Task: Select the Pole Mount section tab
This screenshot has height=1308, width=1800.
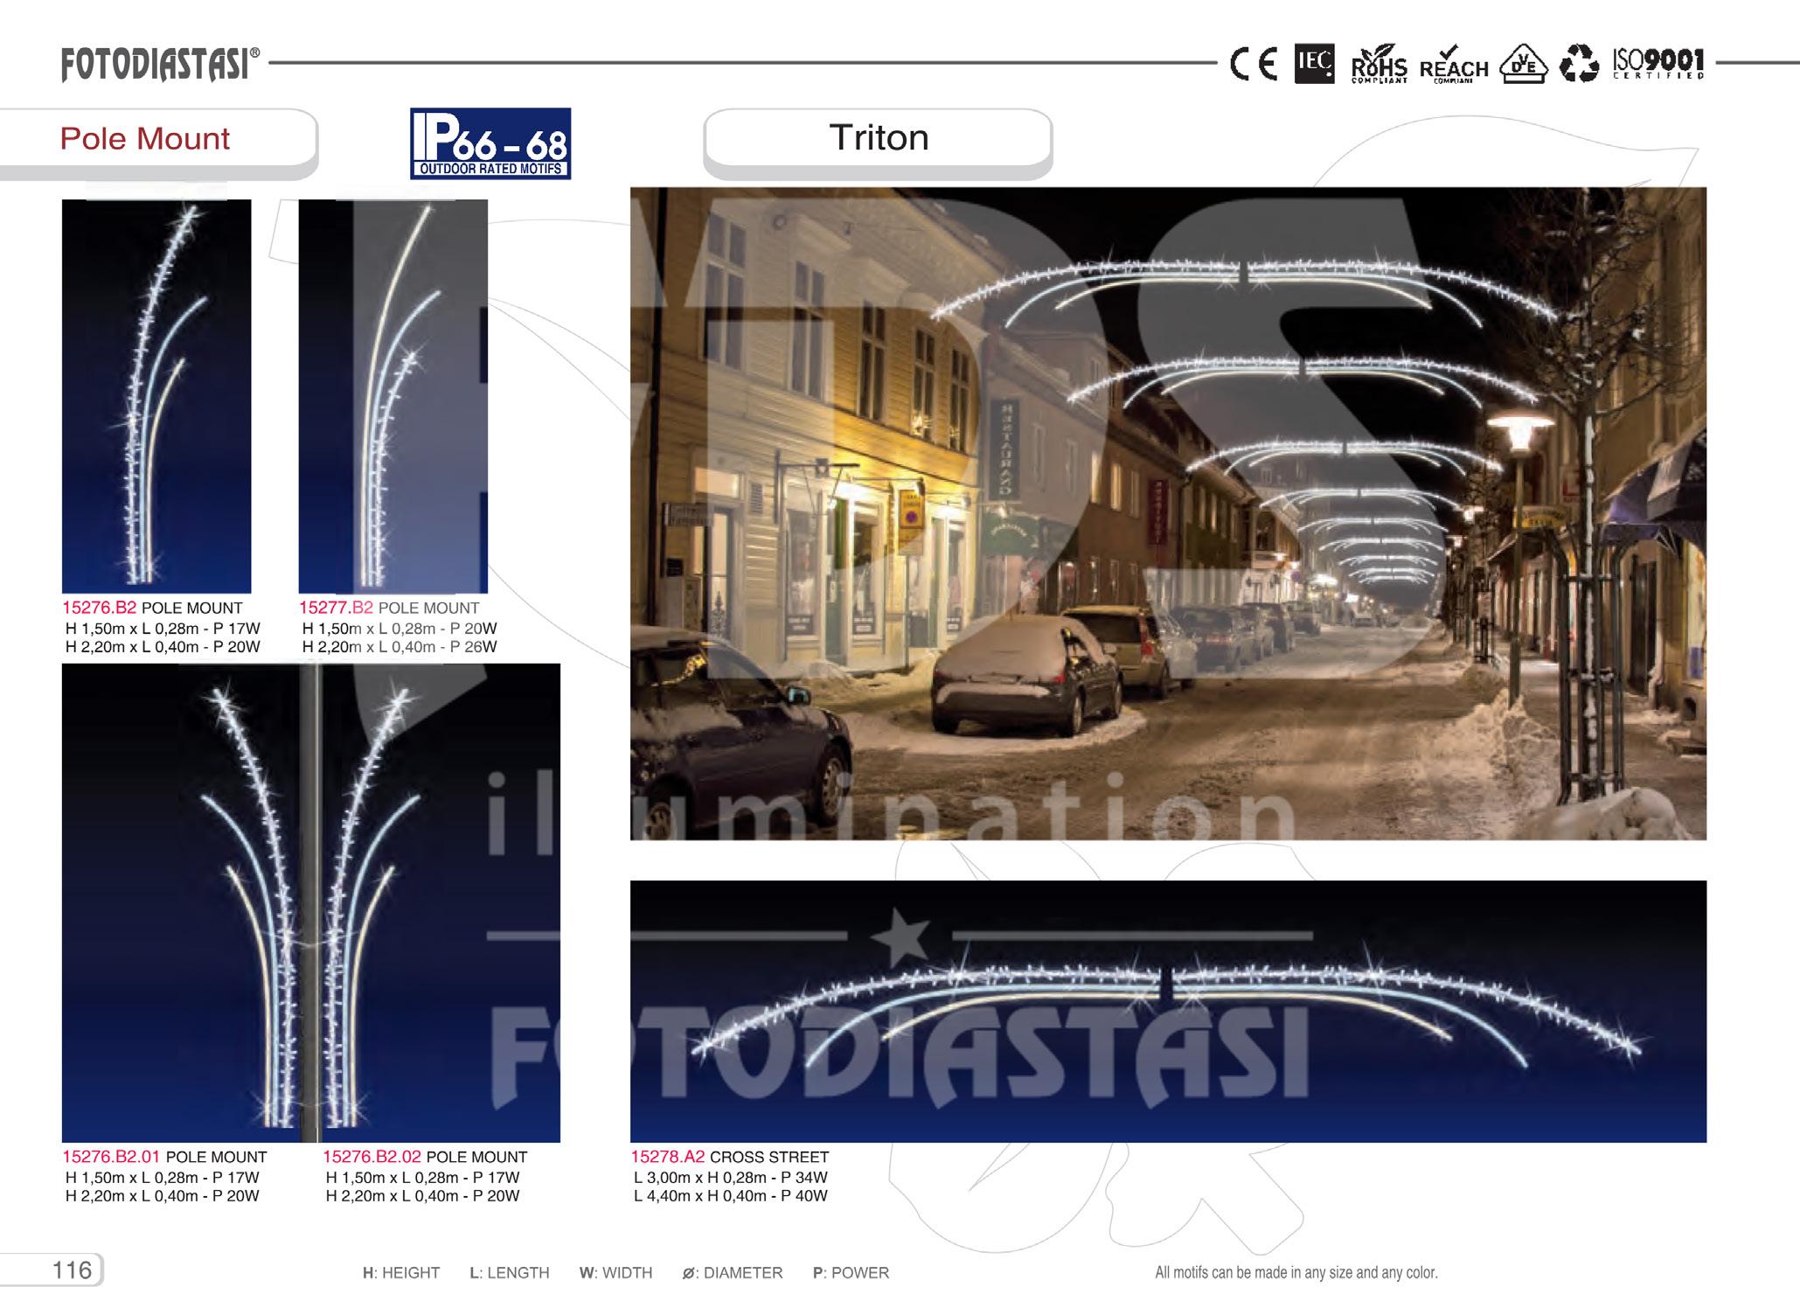Action: point(145,139)
